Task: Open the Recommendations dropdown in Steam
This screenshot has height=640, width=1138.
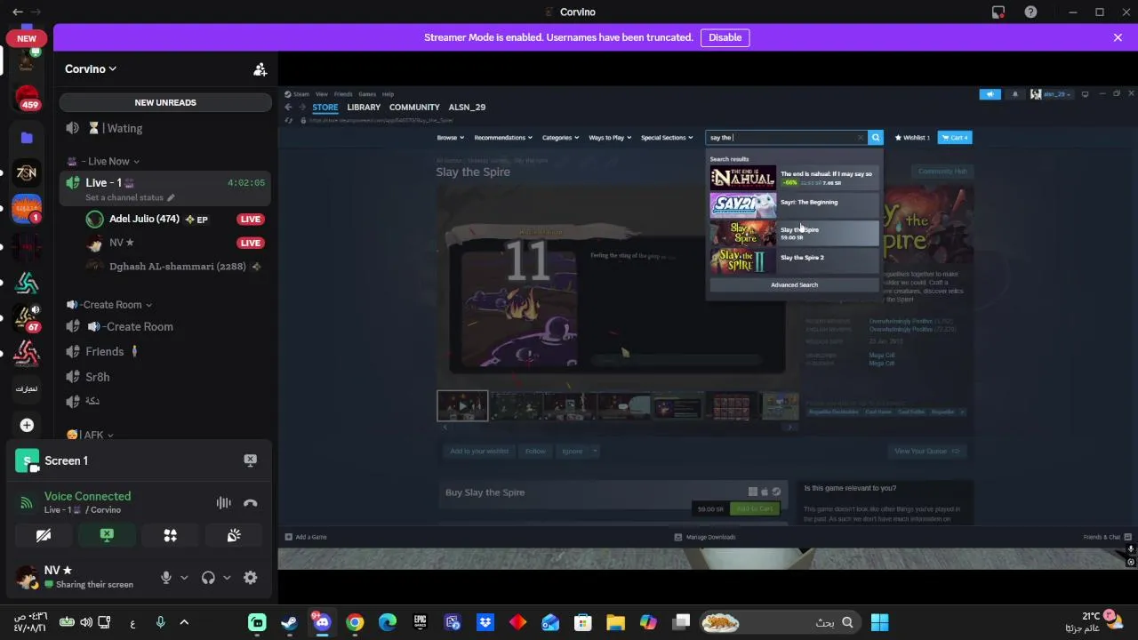Action: [503, 138]
